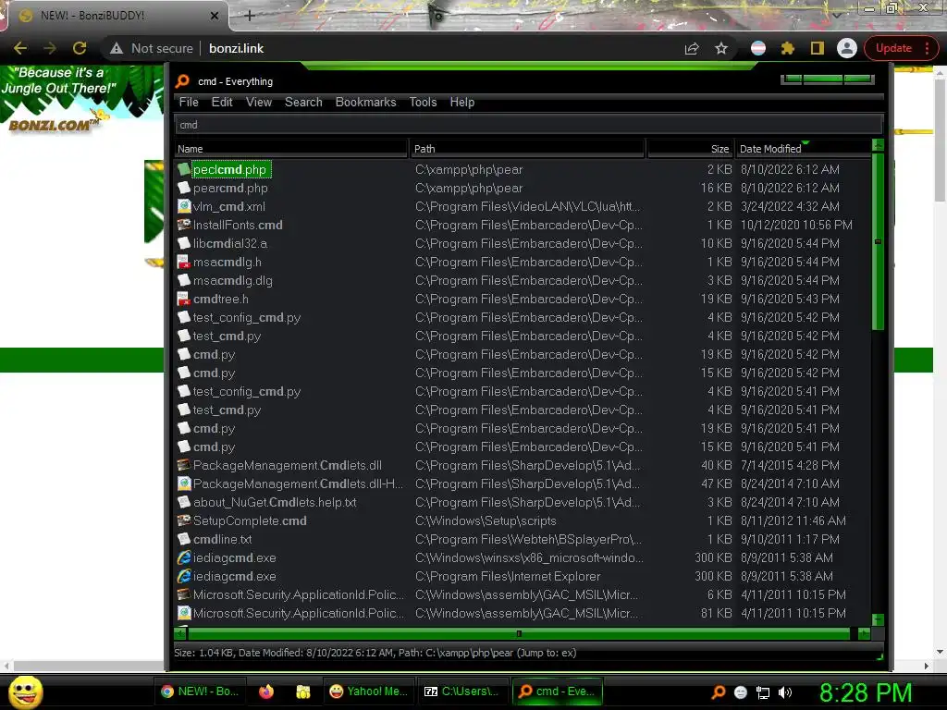Screen dimensions: 947x710
Task: Click the cmdtree.h file icon
Action: tap(184, 299)
